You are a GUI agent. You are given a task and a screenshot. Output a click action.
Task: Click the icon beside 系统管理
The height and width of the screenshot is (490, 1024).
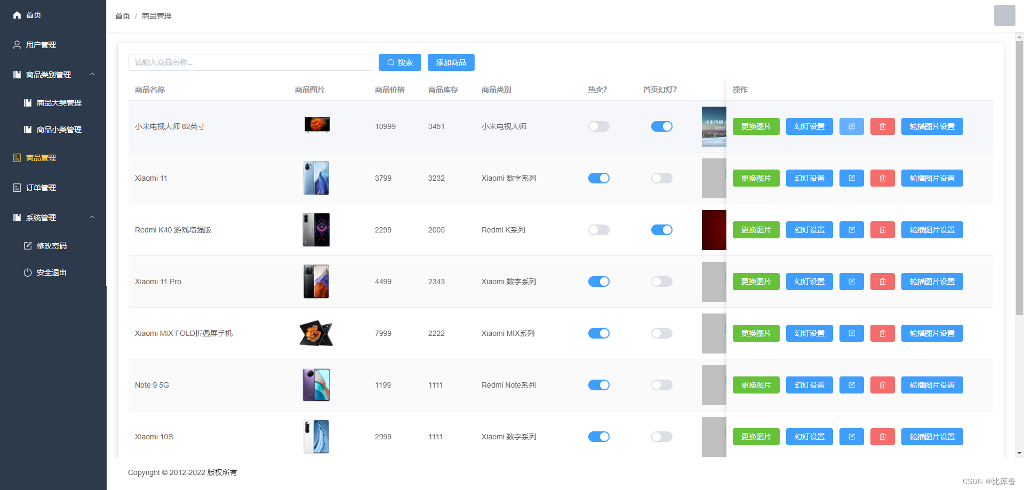[17, 218]
